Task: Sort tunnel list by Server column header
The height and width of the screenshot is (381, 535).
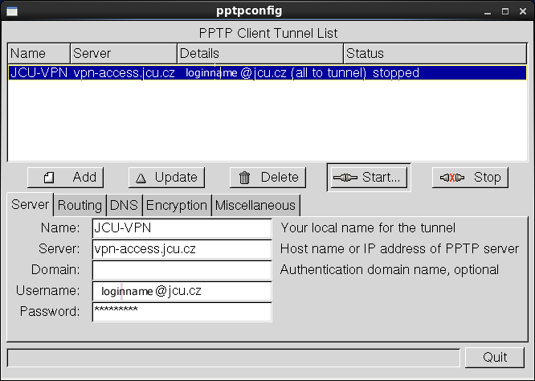Action: [x=124, y=53]
